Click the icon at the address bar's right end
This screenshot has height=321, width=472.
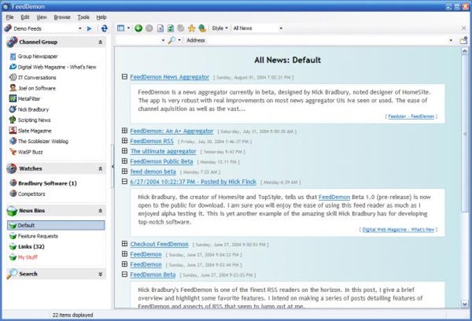click(464, 40)
